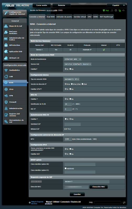This screenshot has width=132, height=209.
Task: Open Herramientas de red icon
Action: (x=6, y=121)
